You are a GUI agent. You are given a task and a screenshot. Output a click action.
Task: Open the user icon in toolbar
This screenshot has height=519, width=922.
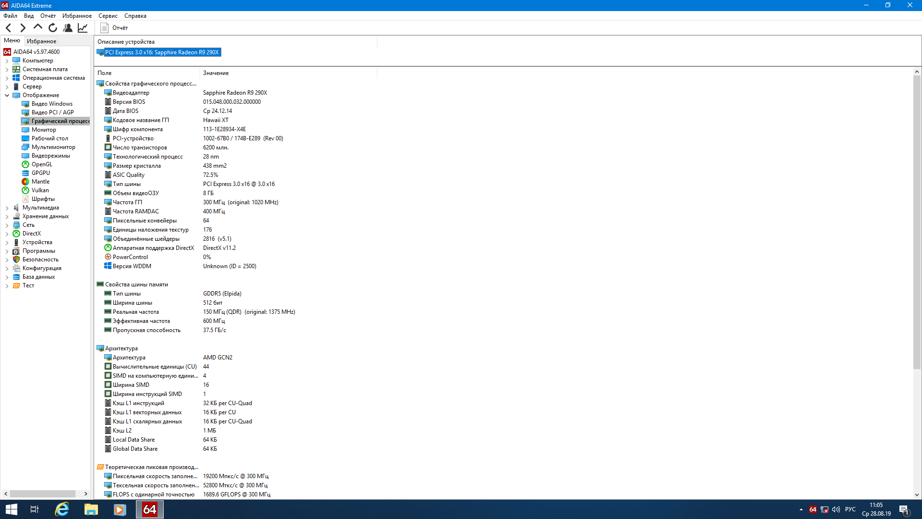pyautogui.click(x=68, y=28)
